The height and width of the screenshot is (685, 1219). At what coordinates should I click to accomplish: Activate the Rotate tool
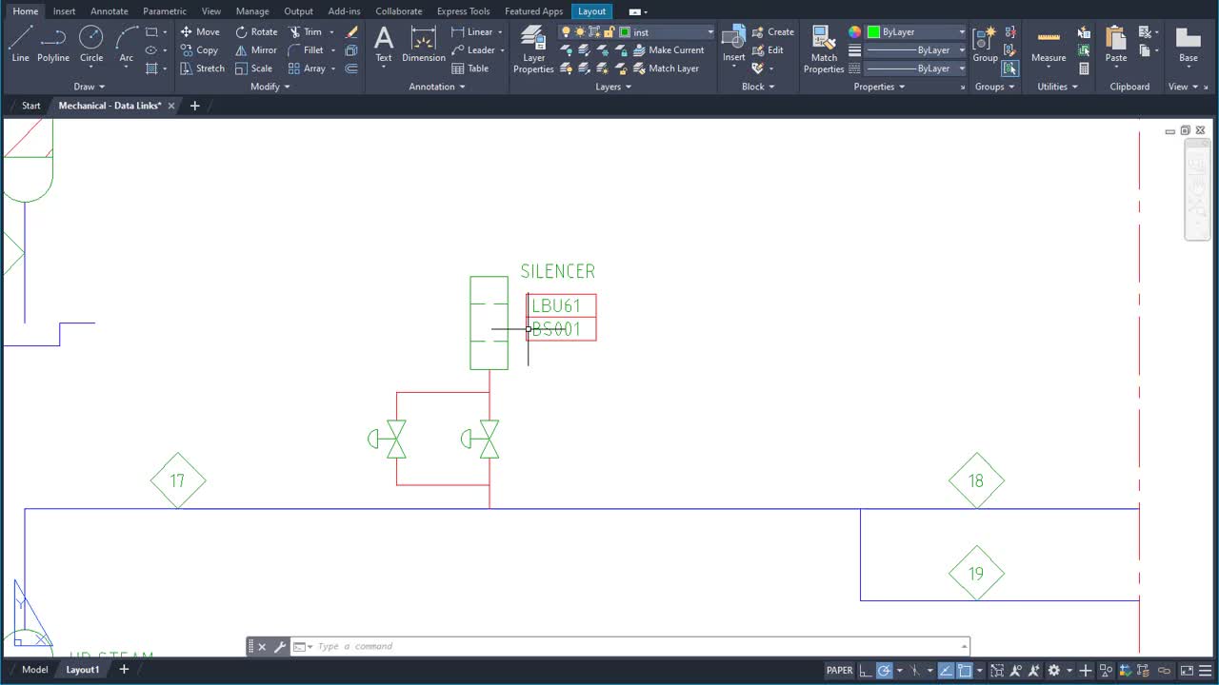coord(256,31)
